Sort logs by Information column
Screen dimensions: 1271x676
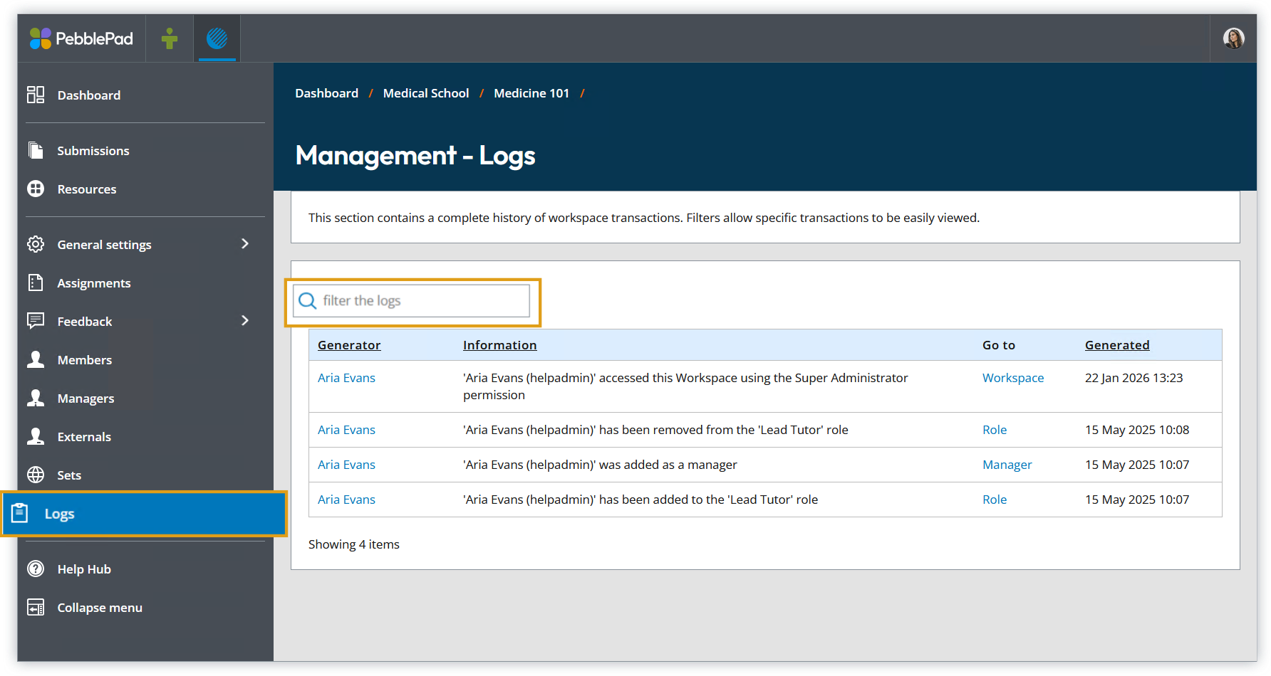(499, 345)
